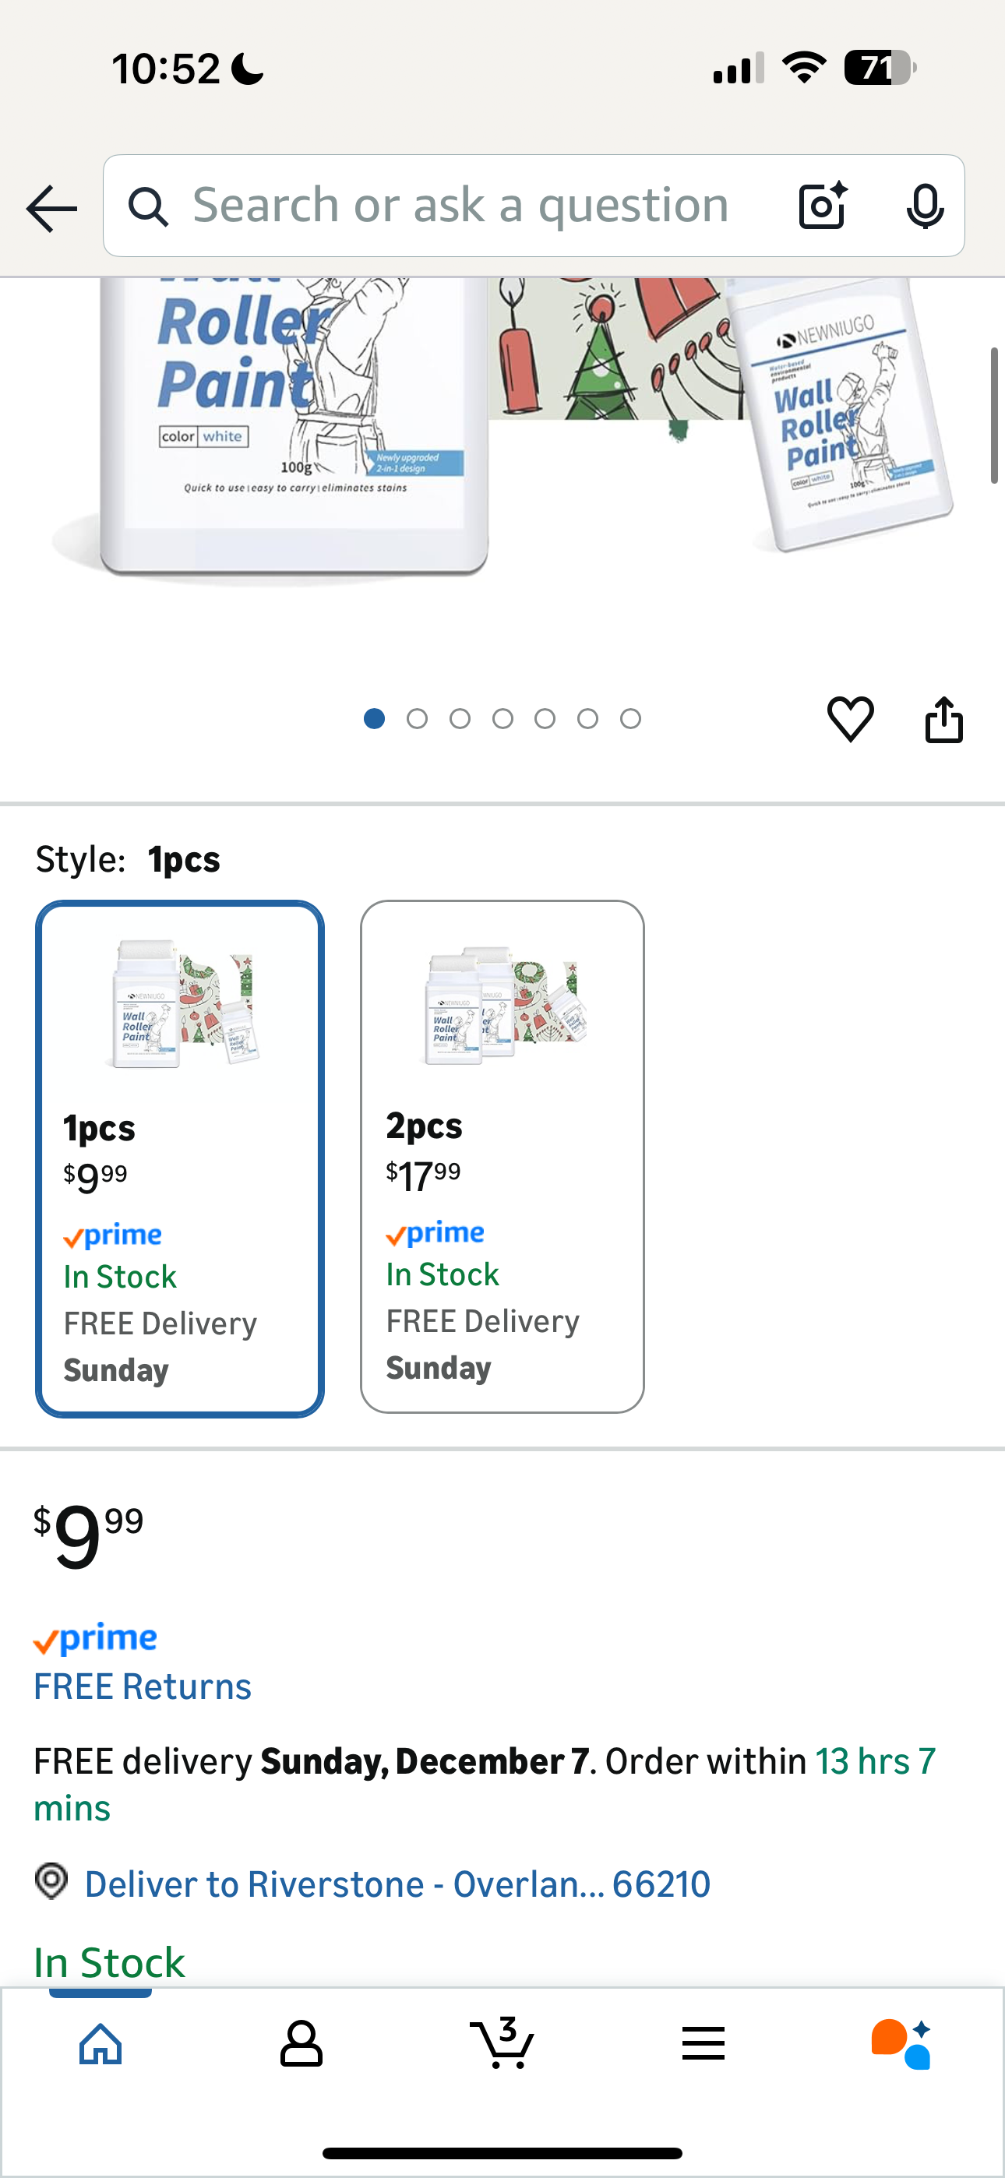
Task: Jump to the last image dot
Action: 630,719
